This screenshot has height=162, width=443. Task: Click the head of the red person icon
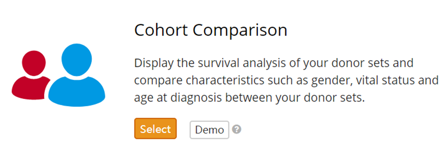[33, 62]
